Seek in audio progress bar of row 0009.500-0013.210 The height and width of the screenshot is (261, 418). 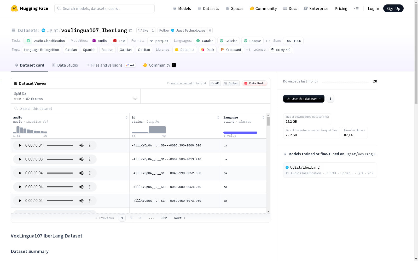coord(60,159)
